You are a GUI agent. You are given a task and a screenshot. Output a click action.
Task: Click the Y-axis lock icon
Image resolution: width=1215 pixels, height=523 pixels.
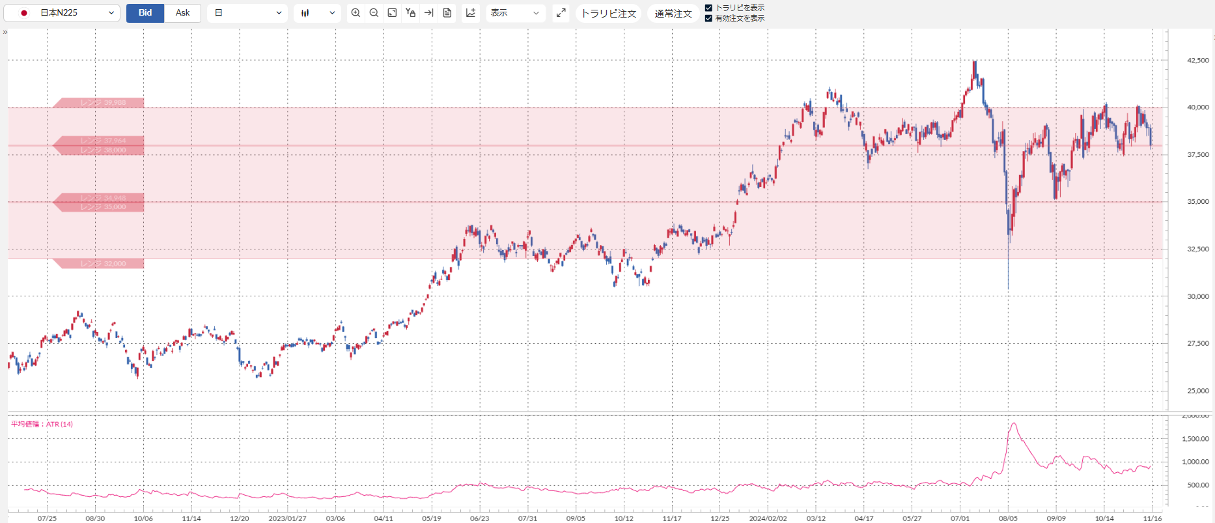click(410, 13)
